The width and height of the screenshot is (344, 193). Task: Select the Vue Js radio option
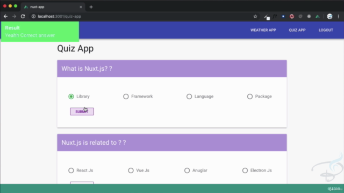click(x=131, y=170)
